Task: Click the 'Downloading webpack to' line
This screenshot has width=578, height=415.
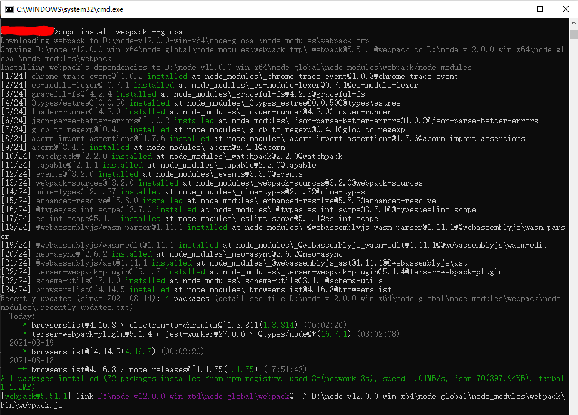Action: pyautogui.click(x=185, y=41)
